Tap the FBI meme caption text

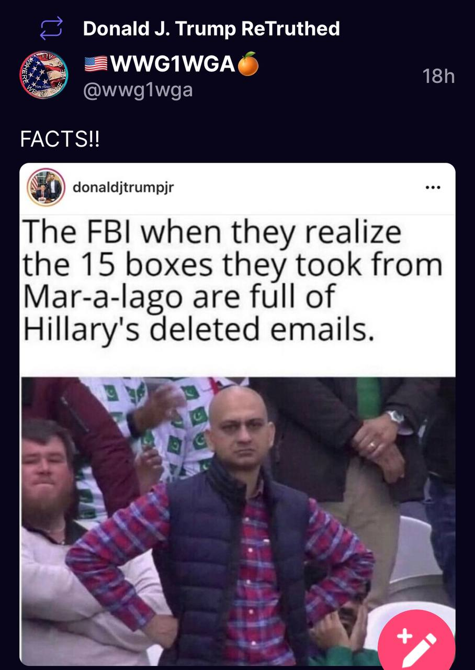[x=232, y=280]
